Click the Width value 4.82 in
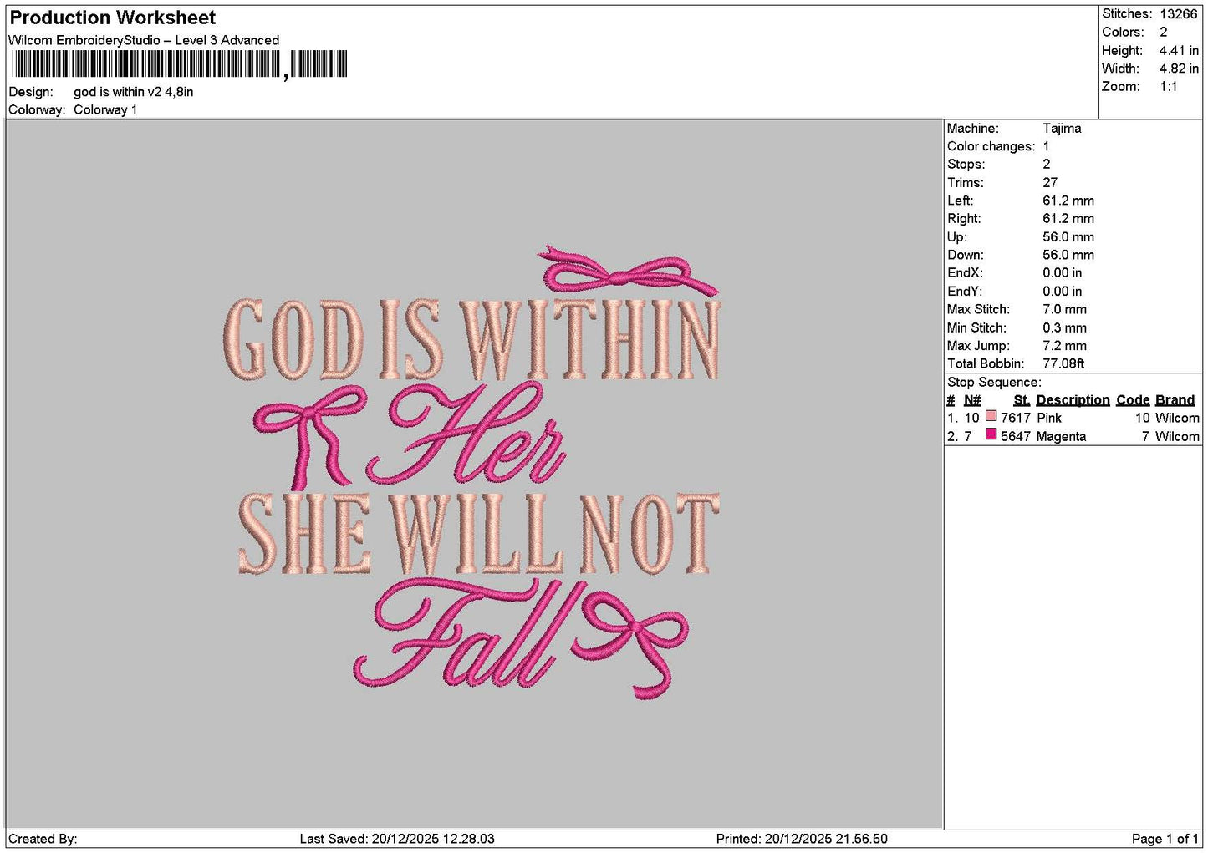 (1179, 69)
